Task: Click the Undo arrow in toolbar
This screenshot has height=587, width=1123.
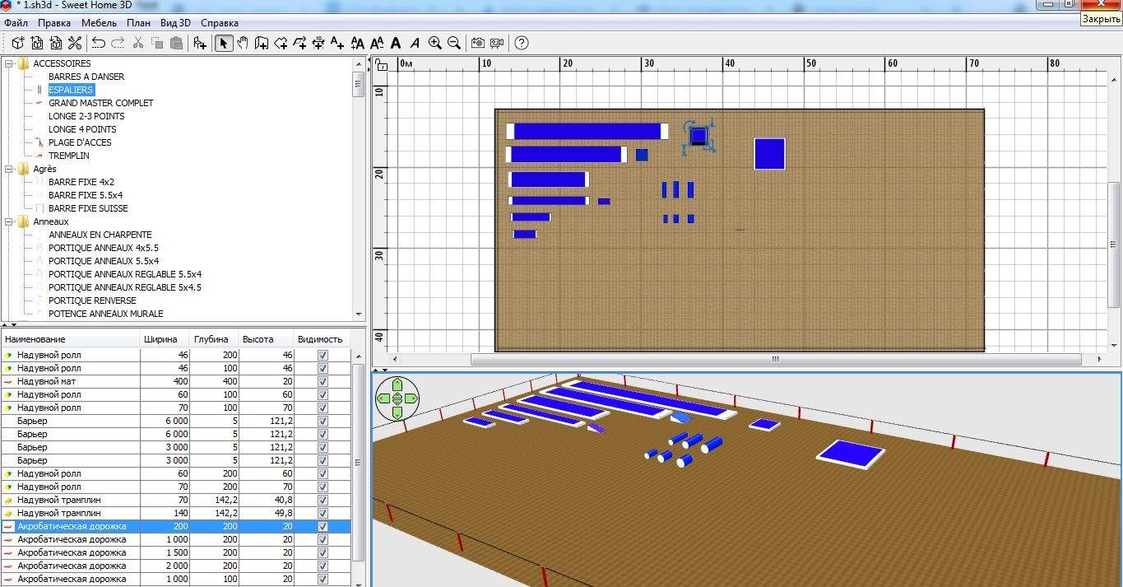Action: (99, 43)
